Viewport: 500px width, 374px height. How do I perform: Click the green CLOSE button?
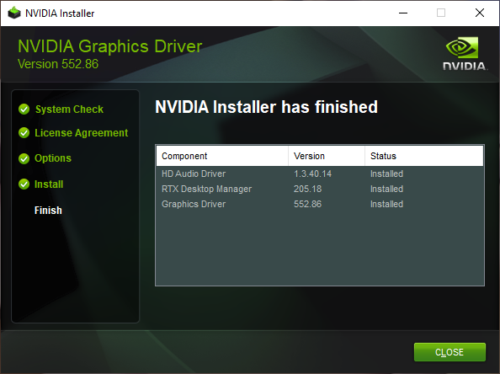pyautogui.click(x=449, y=352)
